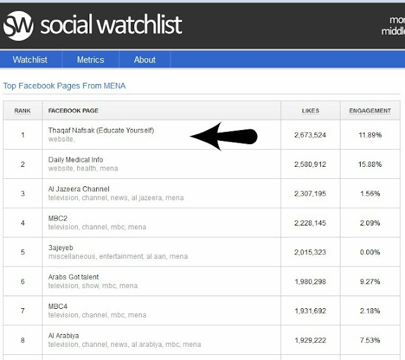Open the Al Jazeera Channel page
This screenshot has height=360, width=405.
coord(78,189)
